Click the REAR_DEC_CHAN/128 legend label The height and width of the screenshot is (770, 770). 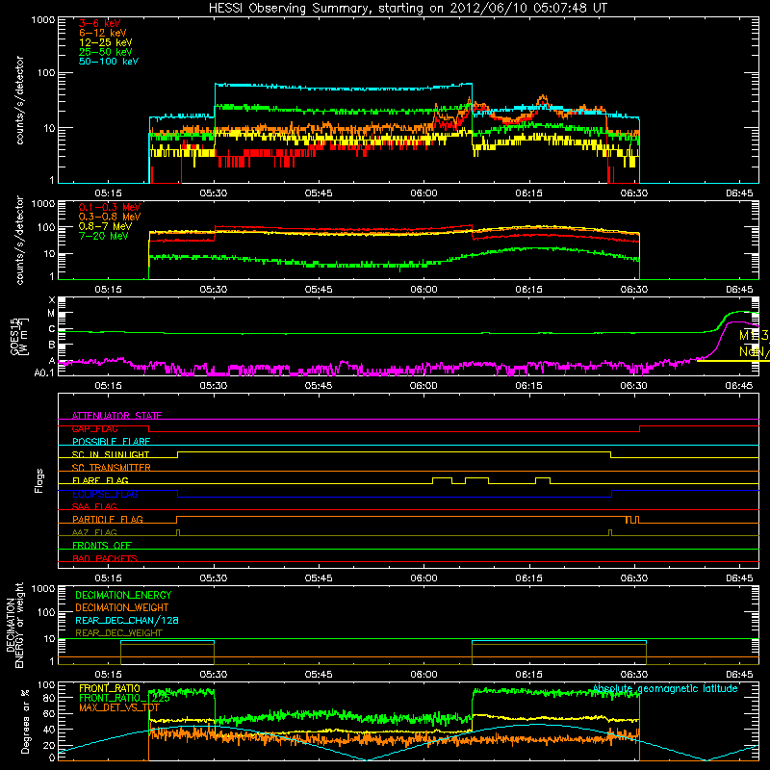127,620
